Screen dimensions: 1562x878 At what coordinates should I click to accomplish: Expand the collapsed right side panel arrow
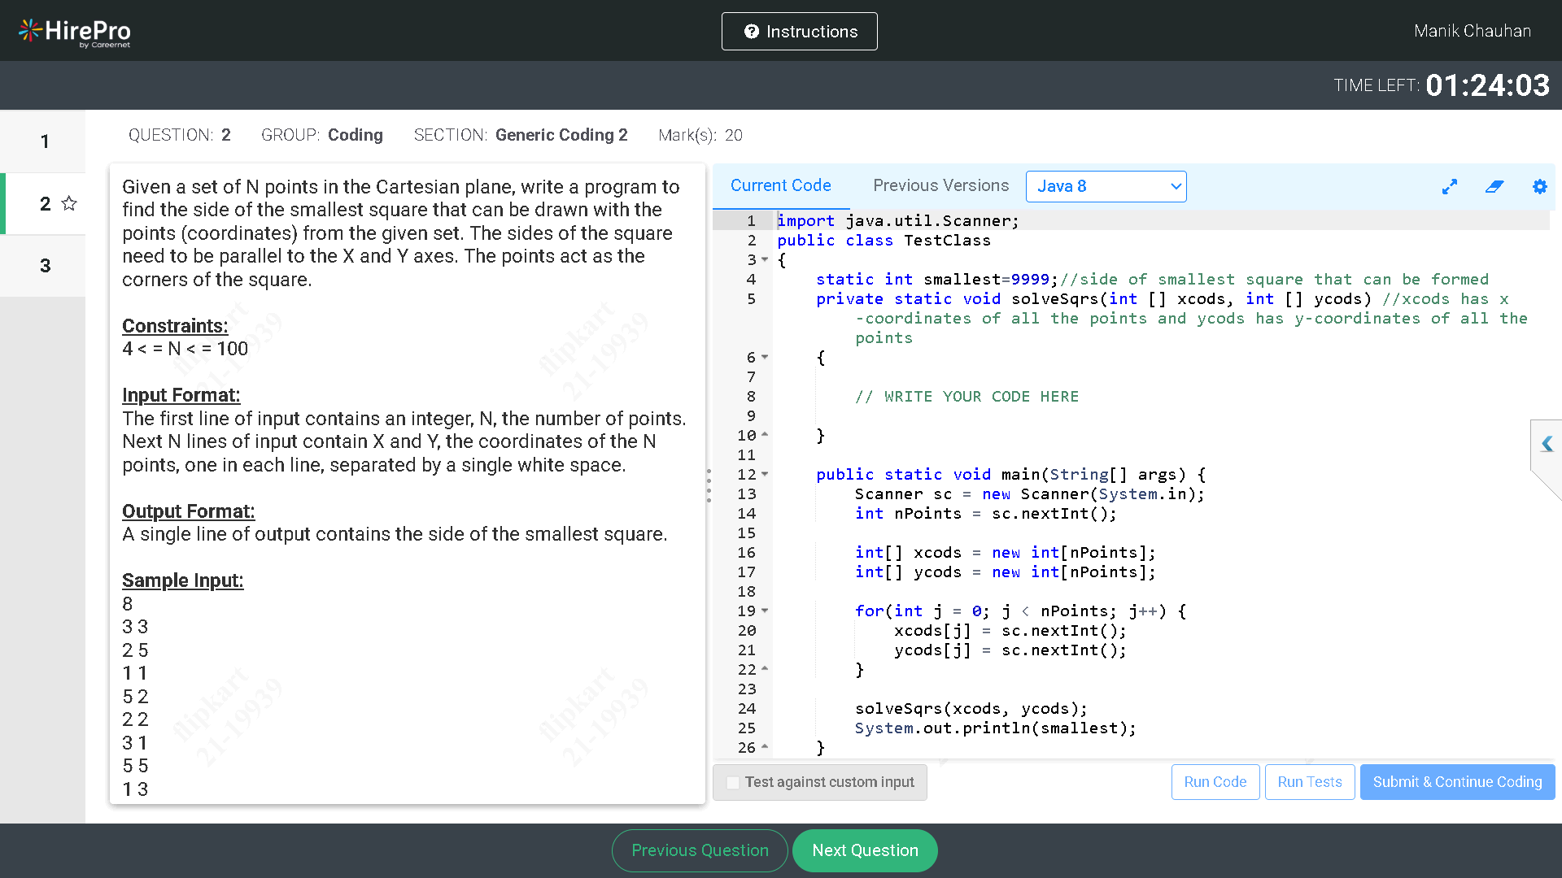pos(1547,444)
